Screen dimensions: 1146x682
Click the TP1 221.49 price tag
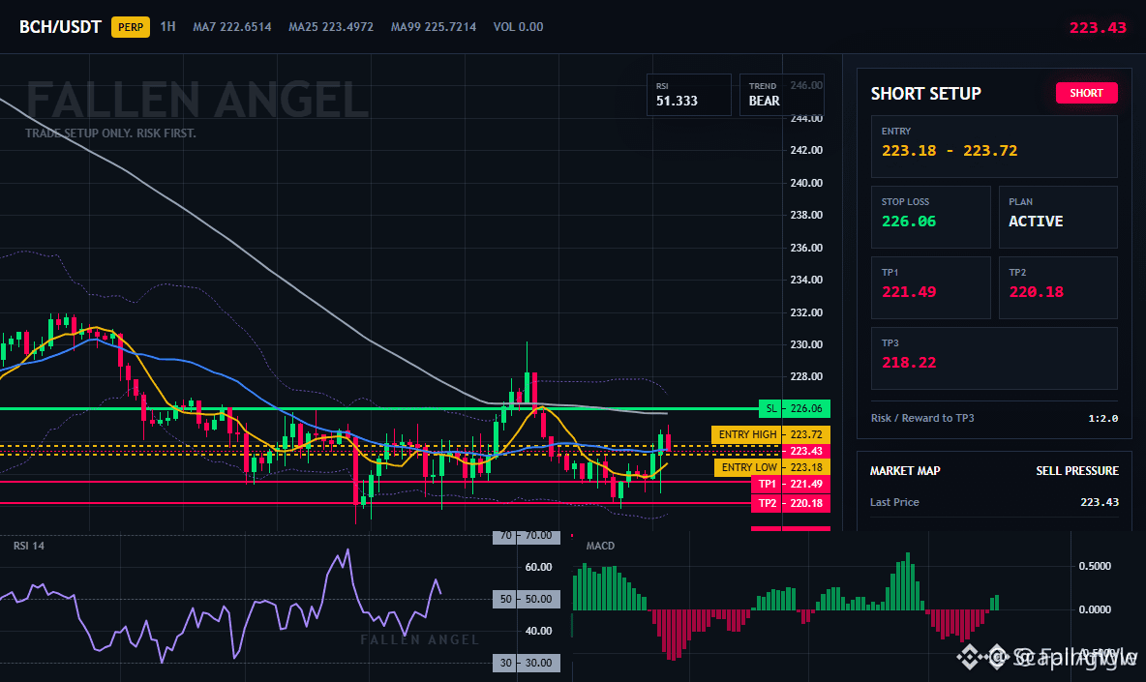[790, 484]
